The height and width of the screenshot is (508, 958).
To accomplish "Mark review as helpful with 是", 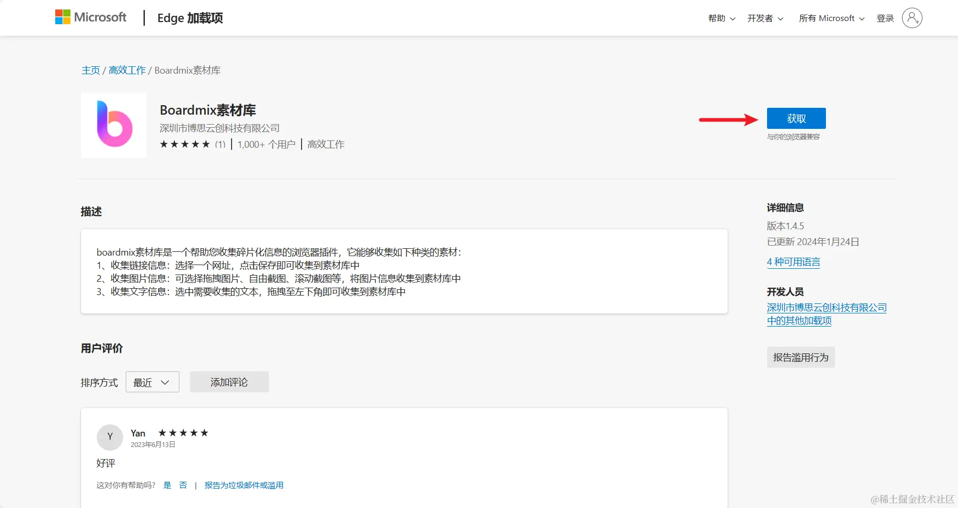I will tap(167, 485).
